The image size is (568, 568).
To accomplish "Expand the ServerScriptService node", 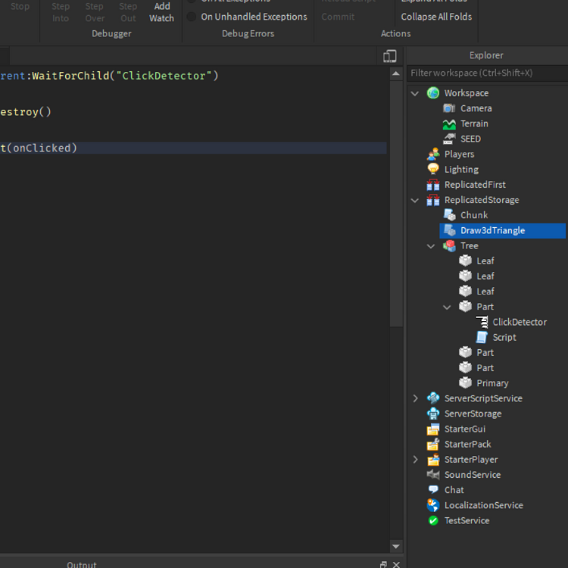I will [416, 398].
